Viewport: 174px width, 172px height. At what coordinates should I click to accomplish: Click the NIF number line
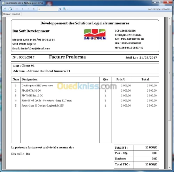point(129,48)
